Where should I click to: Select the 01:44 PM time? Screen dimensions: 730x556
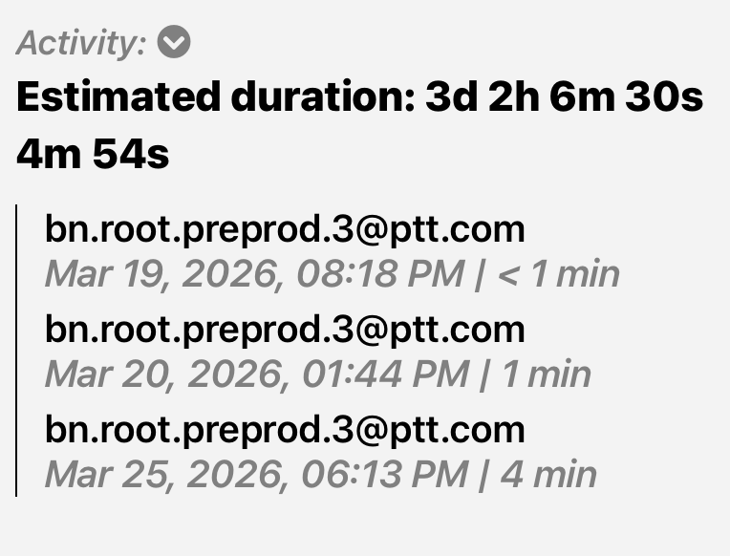click(x=382, y=374)
